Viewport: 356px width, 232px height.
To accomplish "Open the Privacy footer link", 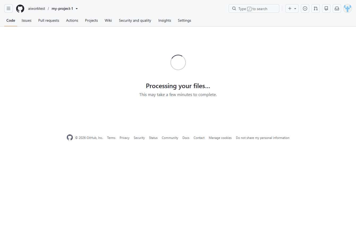I will click(x=125, y=138).
